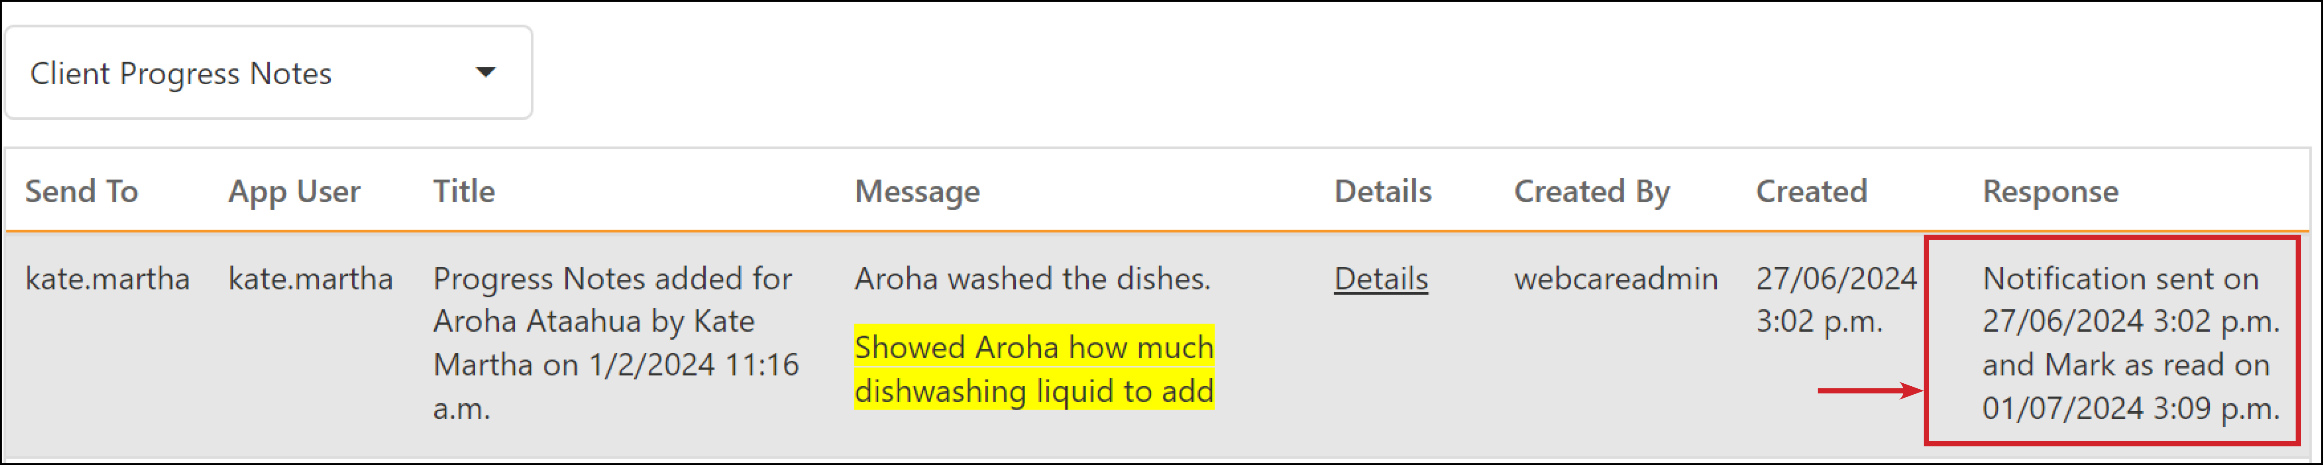Image resolution: width=2323 pixels, height=465 pixels.
Task: Click 'Aroha washed the dishes' message text
Action: (x=1032, y=279)
